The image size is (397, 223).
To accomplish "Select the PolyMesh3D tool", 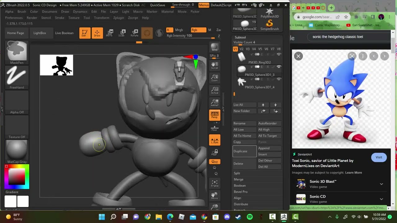I will click(x=270, y=13).
